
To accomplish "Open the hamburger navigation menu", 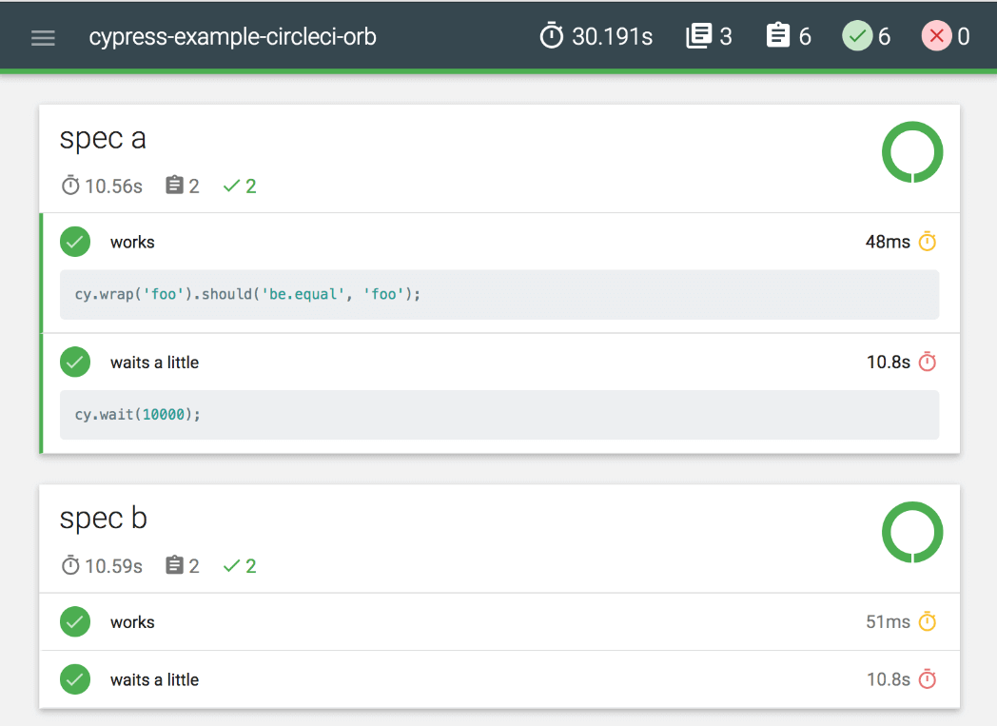I will 43,37.
